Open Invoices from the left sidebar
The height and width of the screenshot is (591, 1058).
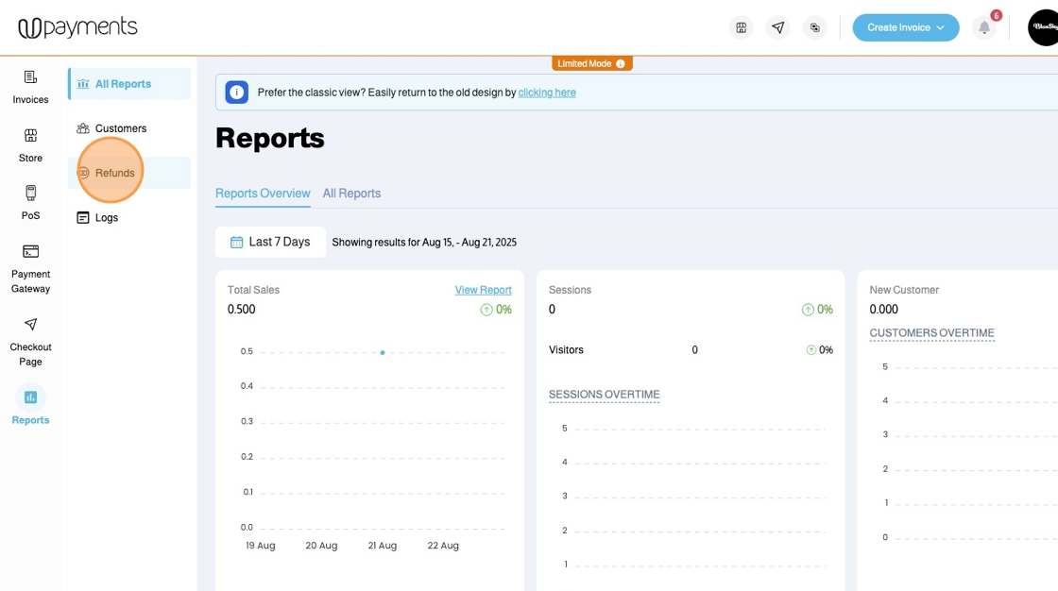click(30, 87)
